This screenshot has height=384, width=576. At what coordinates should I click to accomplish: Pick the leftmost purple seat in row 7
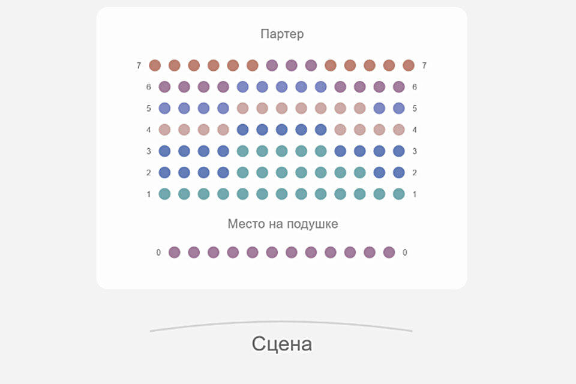click(x=272, y=65)
